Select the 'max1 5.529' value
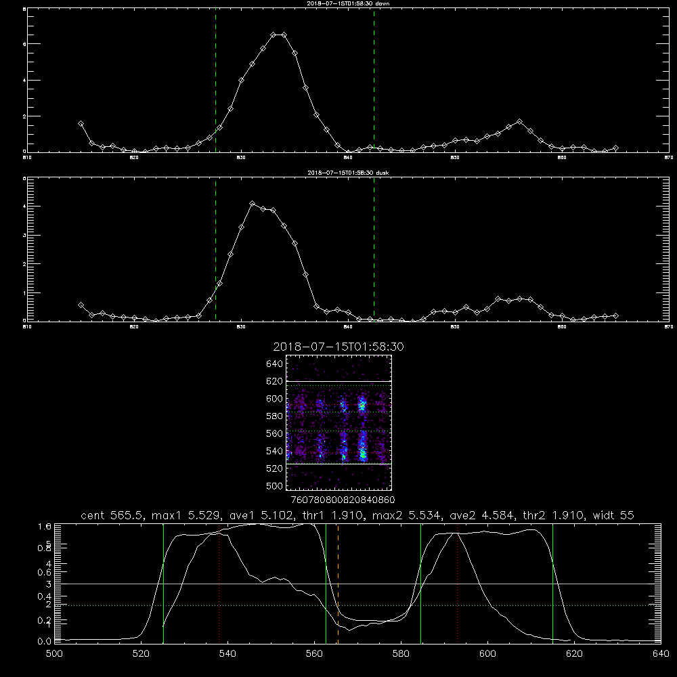Viewport: 677px width, 677px height. (x=188, y=515)
